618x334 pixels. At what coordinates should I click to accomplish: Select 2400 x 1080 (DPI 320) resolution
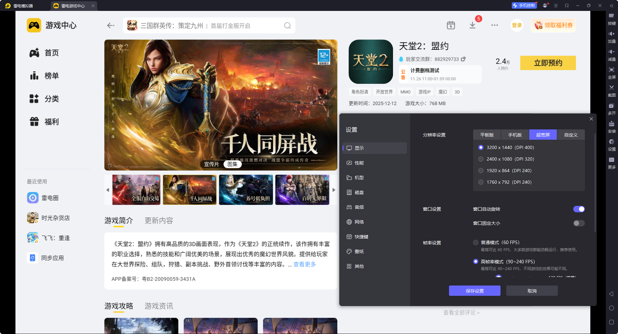click(x=506, y=159)
